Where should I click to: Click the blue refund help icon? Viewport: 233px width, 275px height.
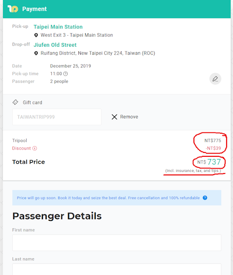pos(205,198)
